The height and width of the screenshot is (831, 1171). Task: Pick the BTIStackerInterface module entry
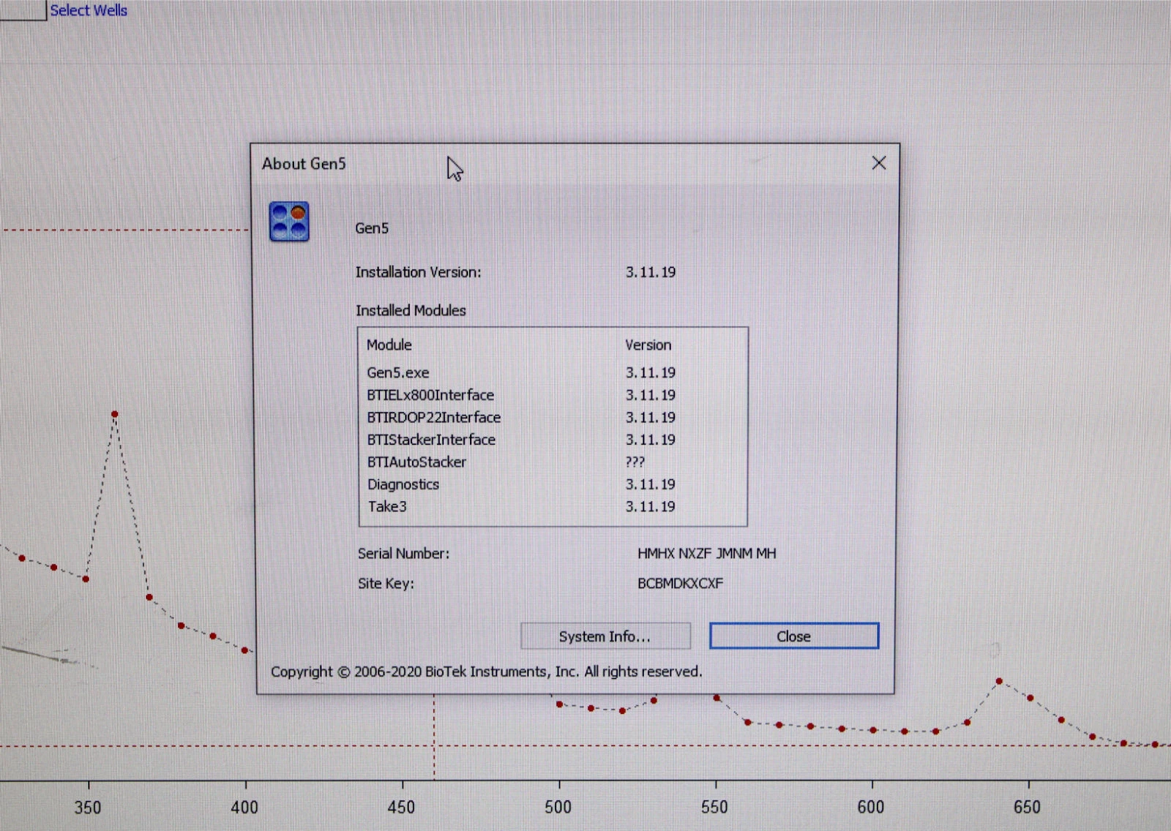point(431,440)
